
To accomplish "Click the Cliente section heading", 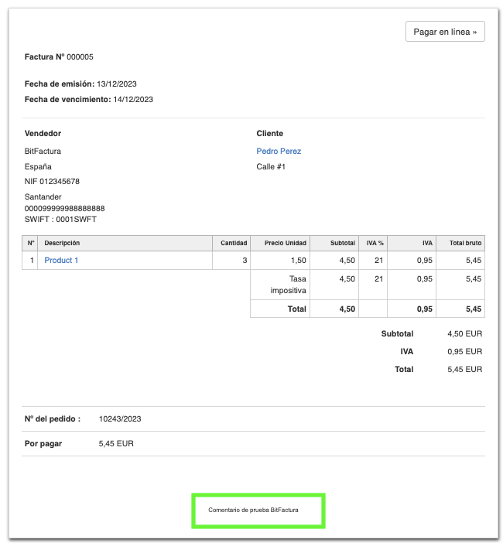I will point(269,134).
